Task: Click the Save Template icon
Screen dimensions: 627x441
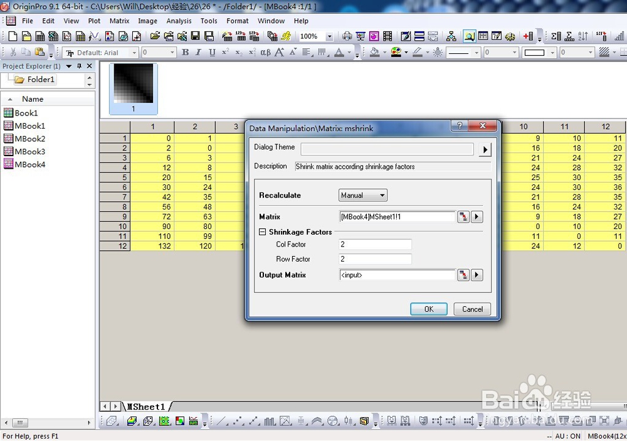Action: [209, 36]
